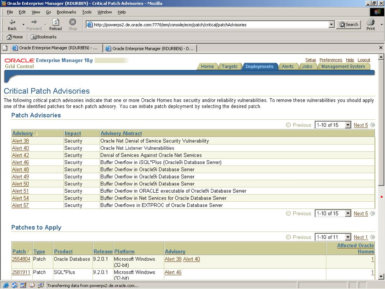The image size is (385, 289).
Task: Reload the current page
Action: pyautogui.click(x=56, y=24)
